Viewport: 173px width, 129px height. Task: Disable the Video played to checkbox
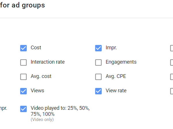coord(23,109)
